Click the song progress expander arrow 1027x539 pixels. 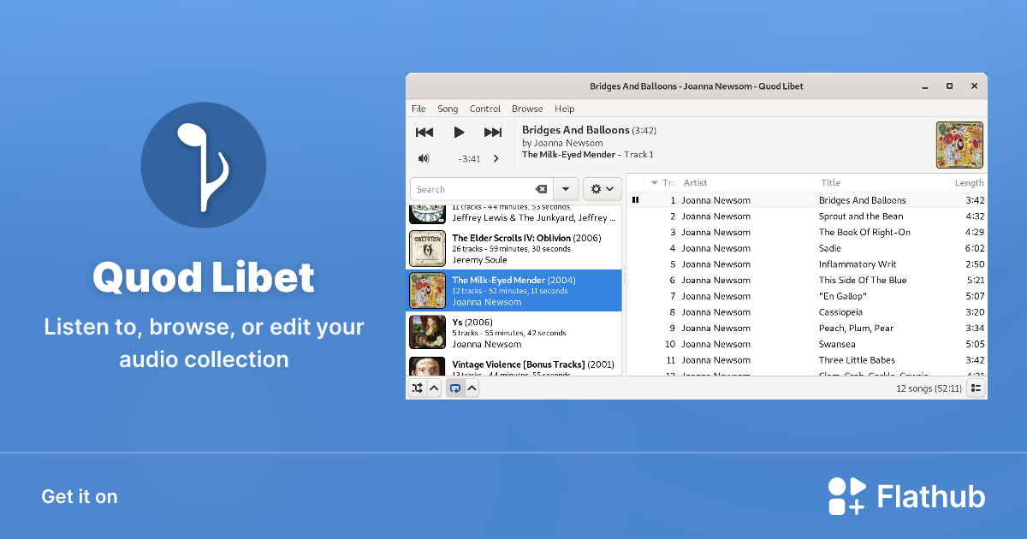click(496, 157)
